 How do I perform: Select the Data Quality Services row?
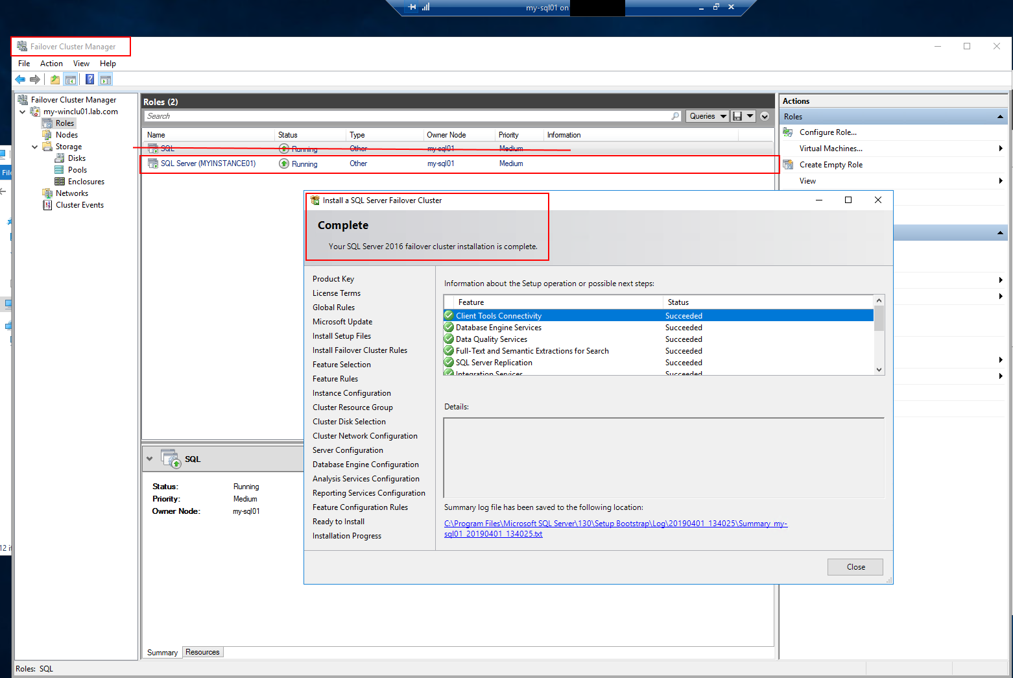(658, 339)
